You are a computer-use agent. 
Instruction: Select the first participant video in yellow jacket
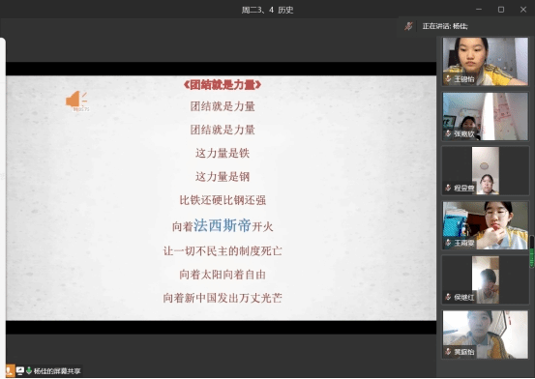(486, 62)
